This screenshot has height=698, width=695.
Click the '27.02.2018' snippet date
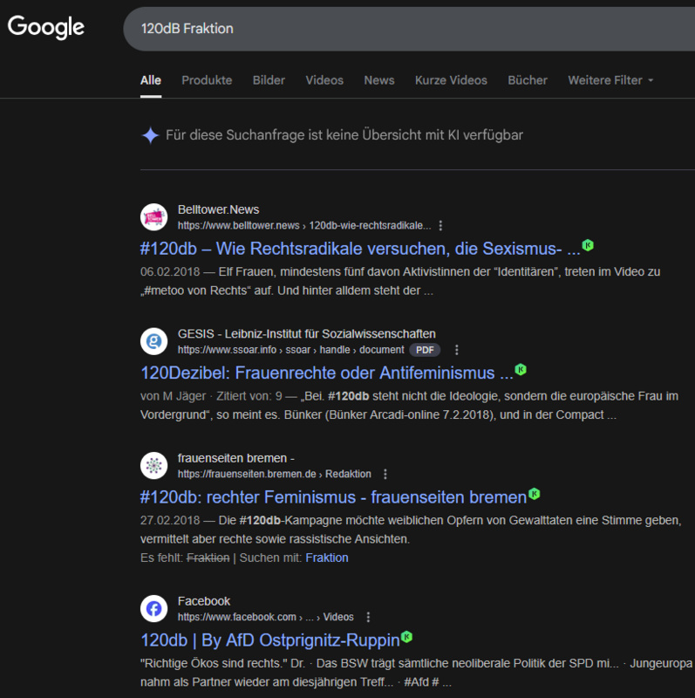tap(170, 520)
